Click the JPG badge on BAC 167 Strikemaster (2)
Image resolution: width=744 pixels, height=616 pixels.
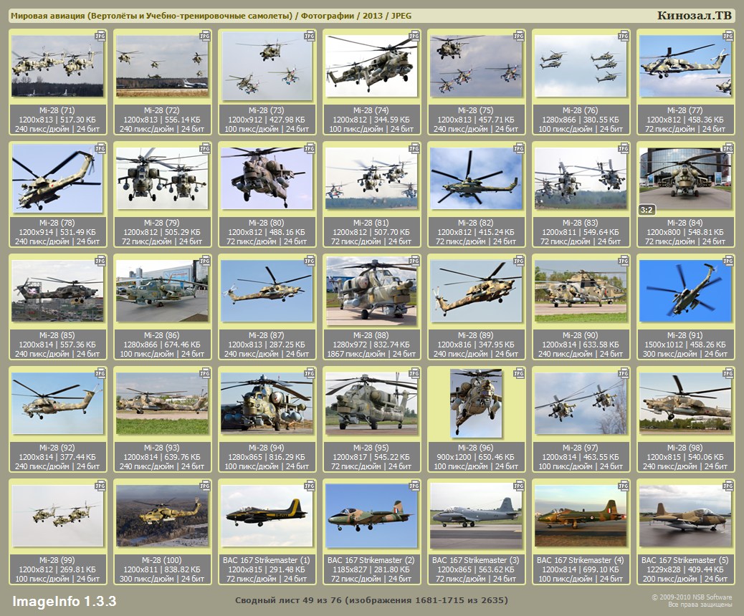pos(414,486)
